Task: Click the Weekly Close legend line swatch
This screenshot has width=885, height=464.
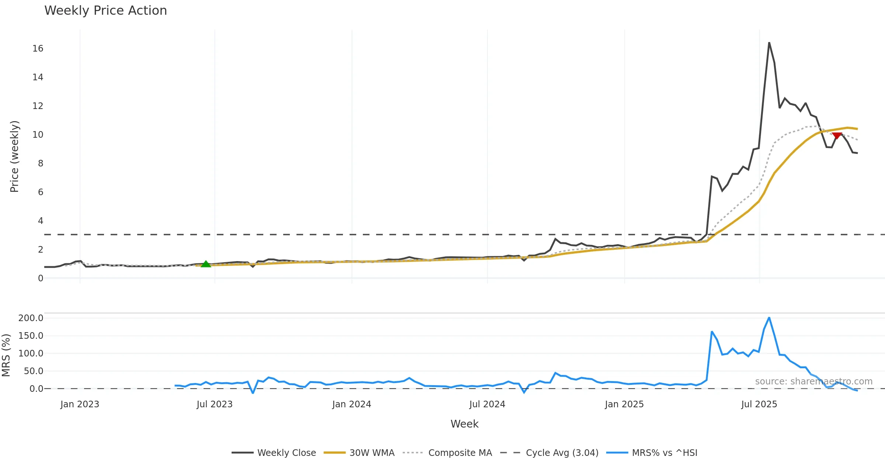Action: [242, 453]
